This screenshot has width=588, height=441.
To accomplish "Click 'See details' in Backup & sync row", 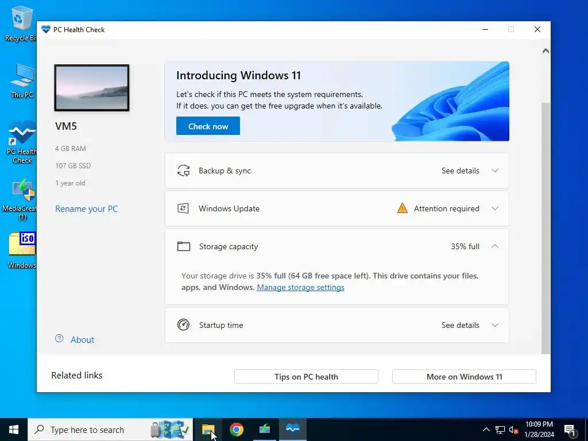I will (x=460, y=171).
